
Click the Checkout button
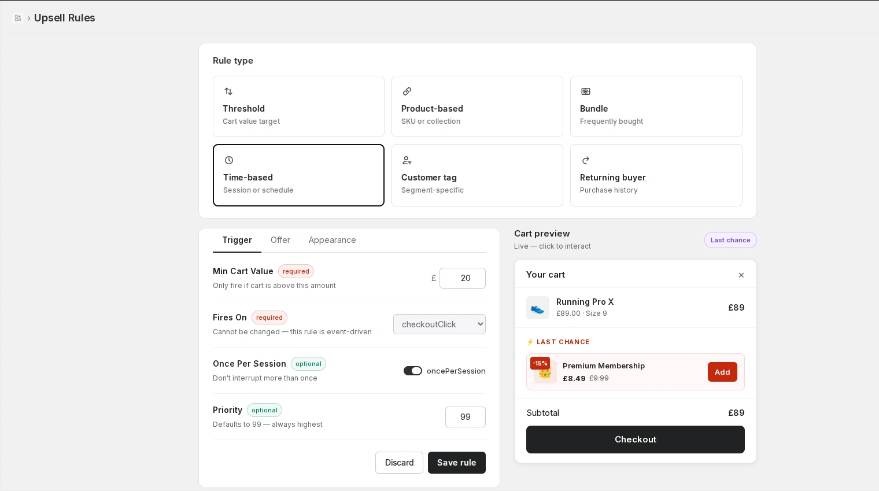click(x=636, y=440)
